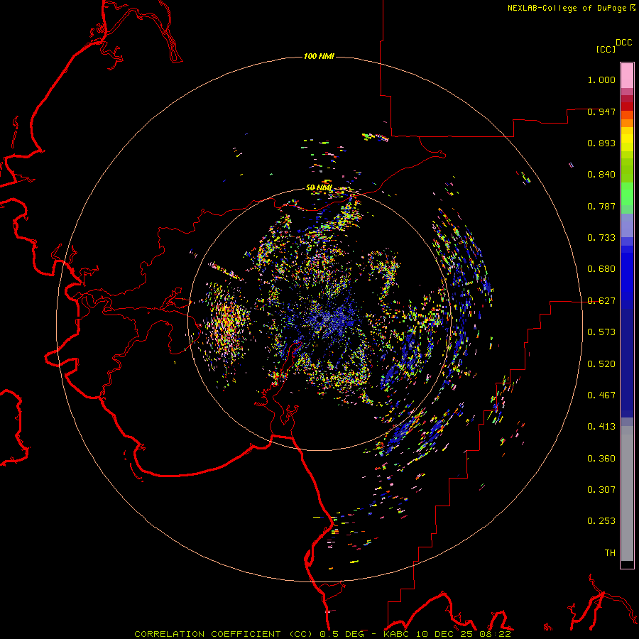Click the 0.733 scale value
Viewport: 639px width, 639px height.
[x=601, y=238]
